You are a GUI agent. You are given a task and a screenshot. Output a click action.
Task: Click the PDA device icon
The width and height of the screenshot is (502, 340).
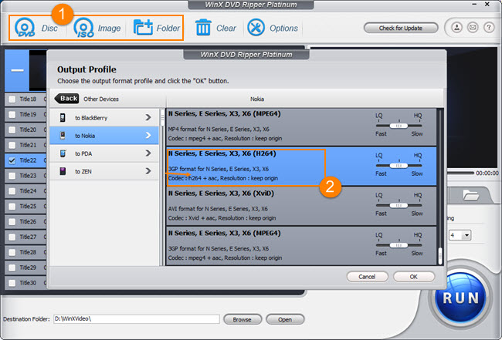[63, 153]
